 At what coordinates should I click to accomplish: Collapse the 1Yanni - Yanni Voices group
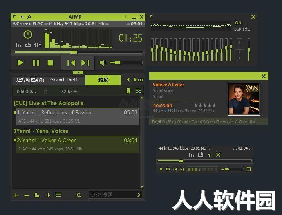click(x=41, y=131)
